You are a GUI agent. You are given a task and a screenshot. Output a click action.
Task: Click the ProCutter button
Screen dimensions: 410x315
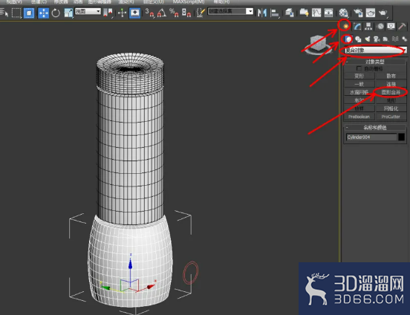point(391,117)
